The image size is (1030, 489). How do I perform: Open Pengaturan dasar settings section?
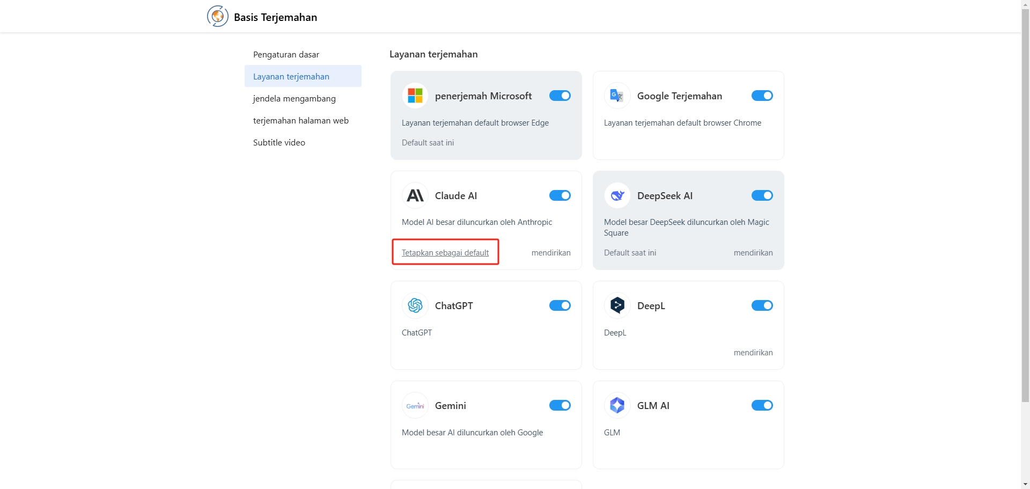(x=303, y=54)
